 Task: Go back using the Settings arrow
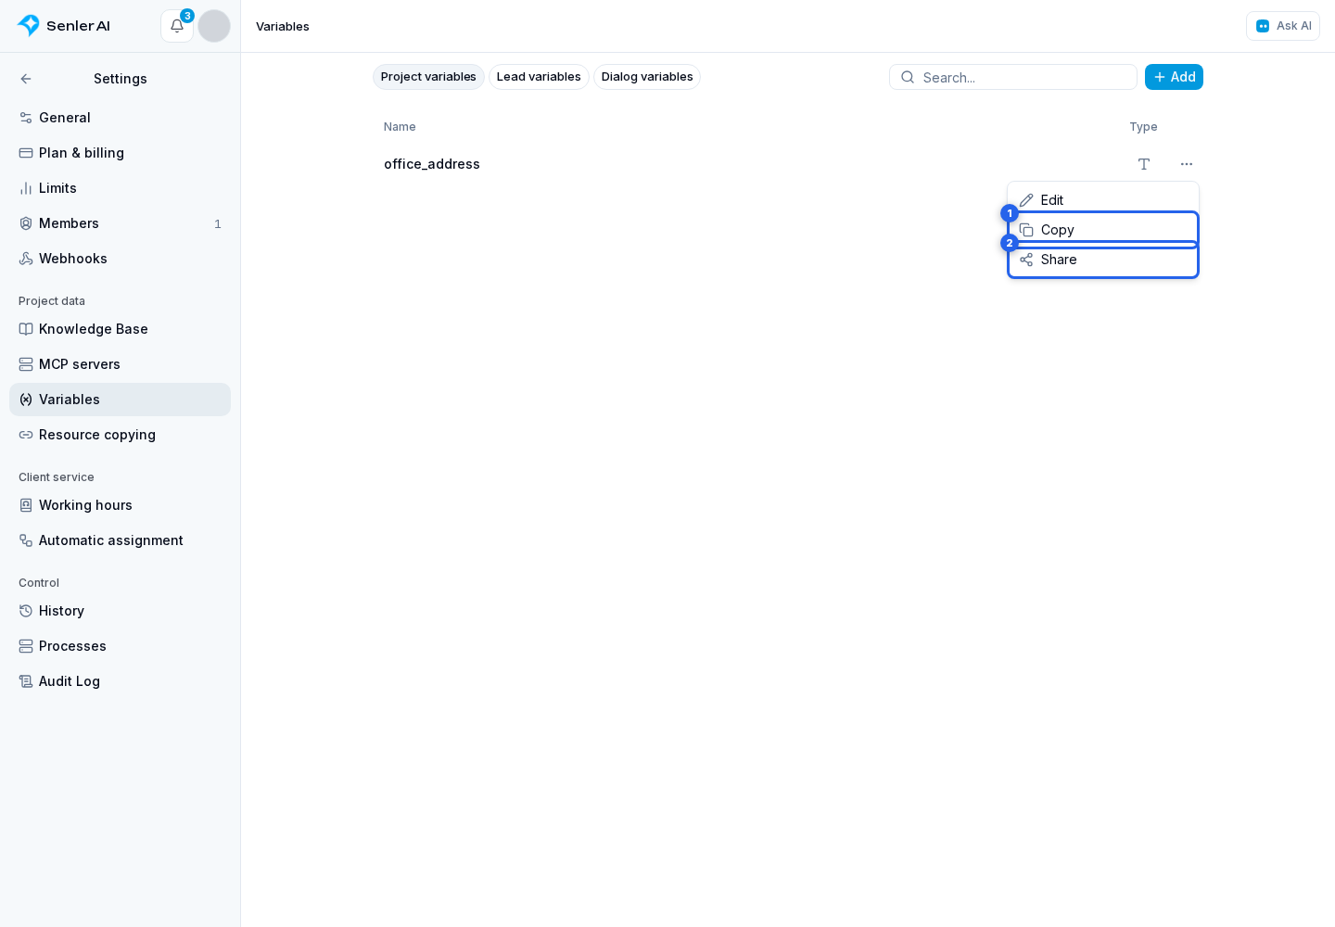pyautogui.click(x=26, y=79)
